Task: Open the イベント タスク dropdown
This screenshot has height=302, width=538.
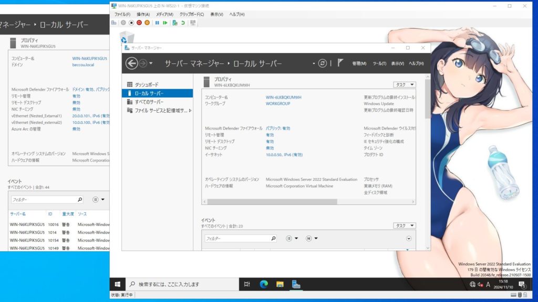Action: (404, 225)
